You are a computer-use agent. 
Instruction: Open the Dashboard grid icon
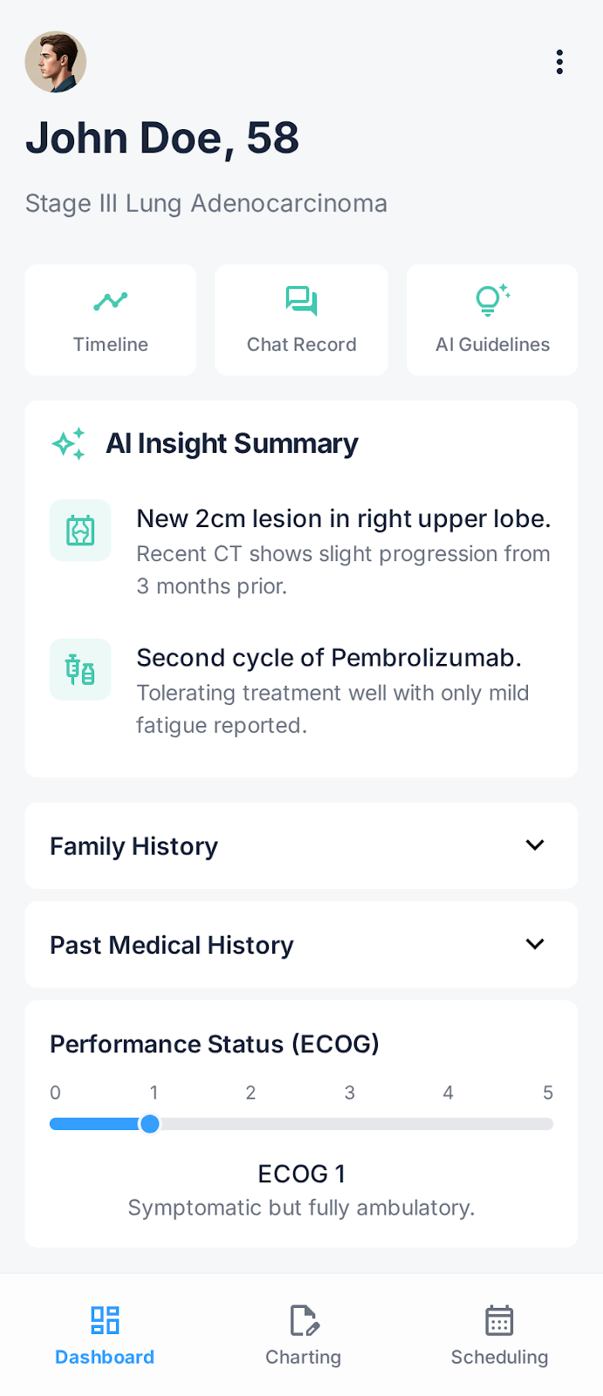coord(104,1320)
